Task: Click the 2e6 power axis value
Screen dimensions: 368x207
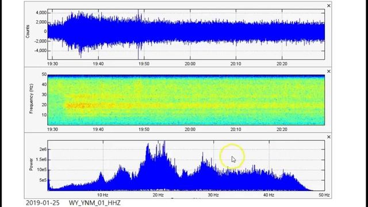Action: pyautogui.click(x=43, y=149)
